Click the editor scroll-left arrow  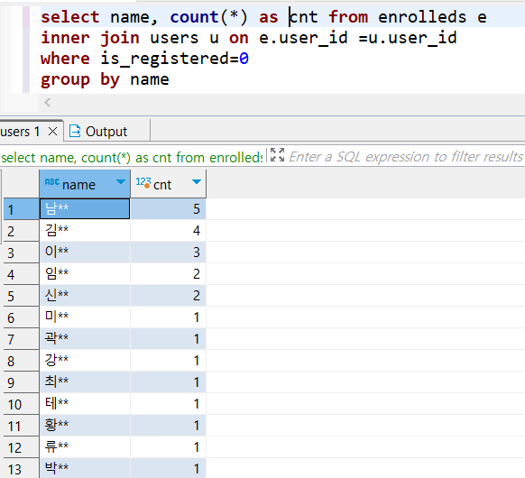pos(48,102)
